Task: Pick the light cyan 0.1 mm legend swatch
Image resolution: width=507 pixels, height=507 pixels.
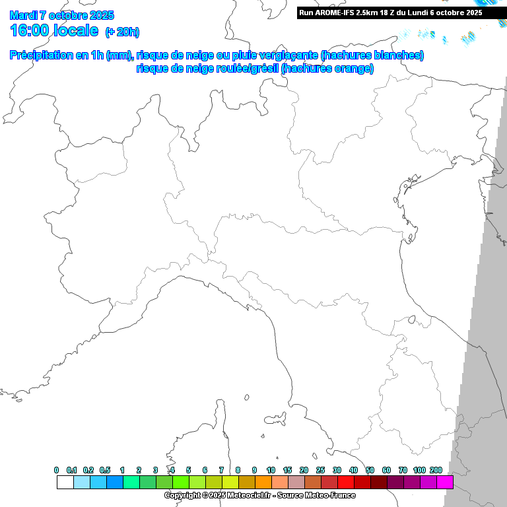Action: pyautogui.click(x=81, y=483)
